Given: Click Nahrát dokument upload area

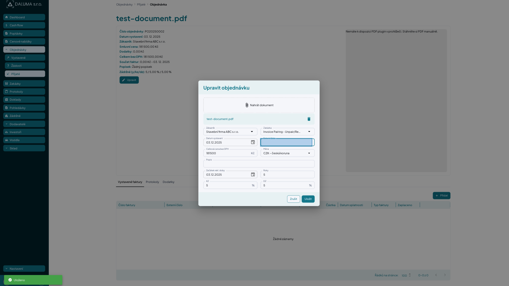Looking at the screenshot, I should click(x=259, y=105).
